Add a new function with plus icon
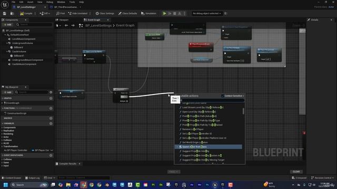This screenshot has width=337, height=189. 51,108
